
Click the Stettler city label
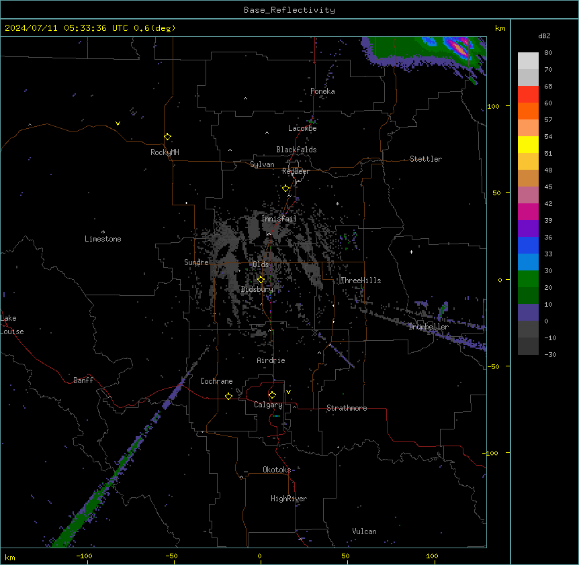pos(425,159)
